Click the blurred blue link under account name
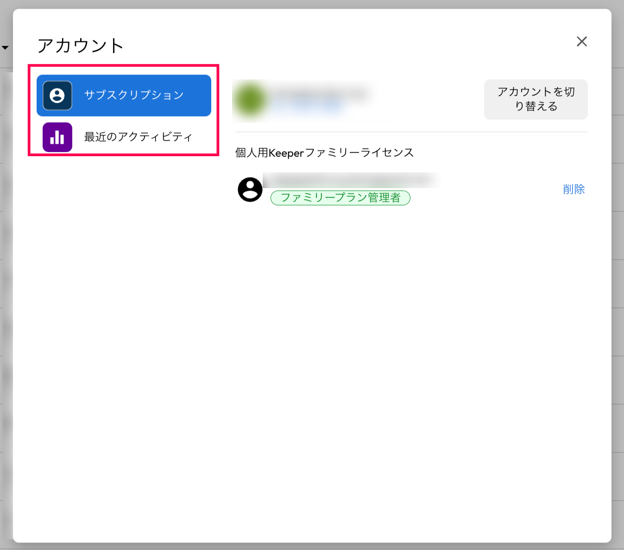This screenshot has height=550, width=624. [308, 107]
